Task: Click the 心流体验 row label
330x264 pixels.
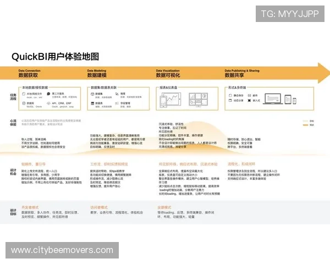Action: (13, 123)
